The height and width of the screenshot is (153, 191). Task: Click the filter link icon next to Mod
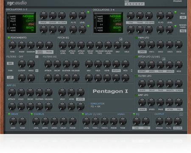[x=132, y=71]
